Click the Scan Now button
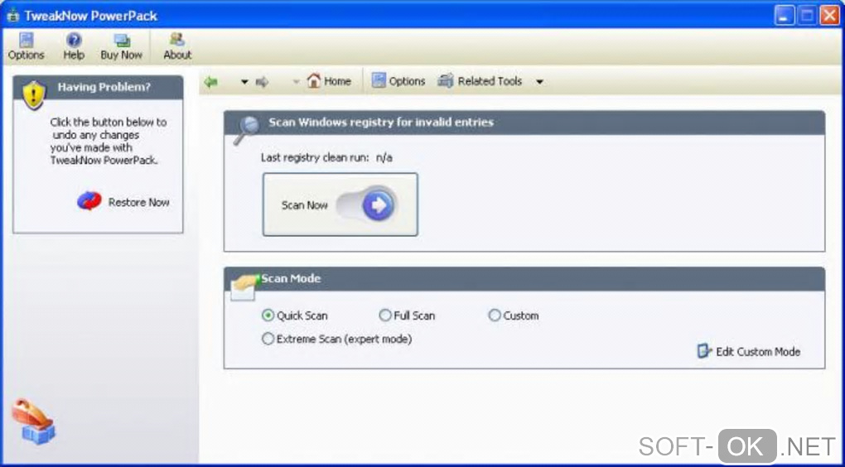 pos(340,205)
